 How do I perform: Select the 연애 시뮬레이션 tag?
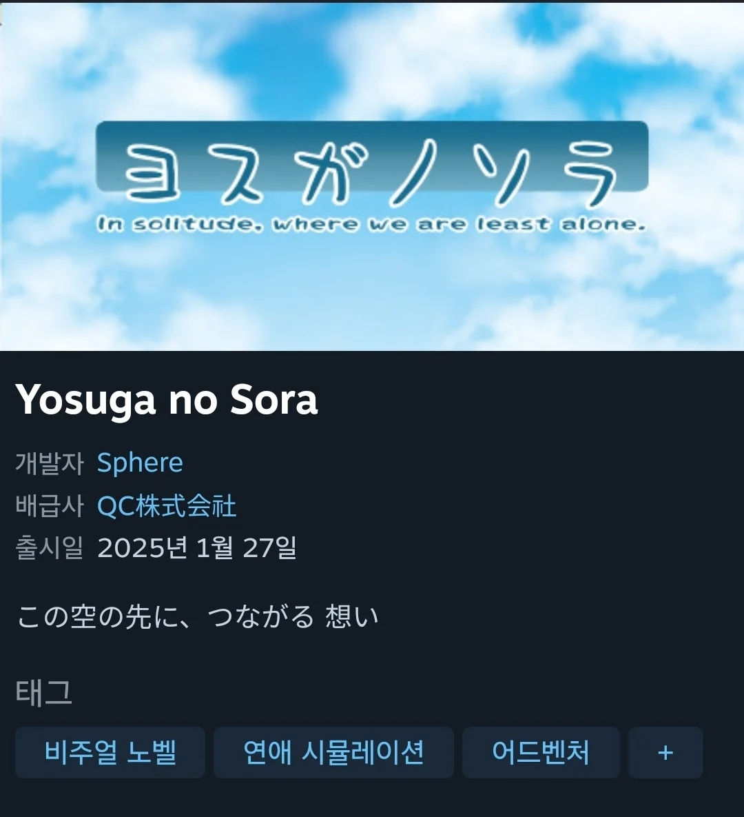(333, 752)
